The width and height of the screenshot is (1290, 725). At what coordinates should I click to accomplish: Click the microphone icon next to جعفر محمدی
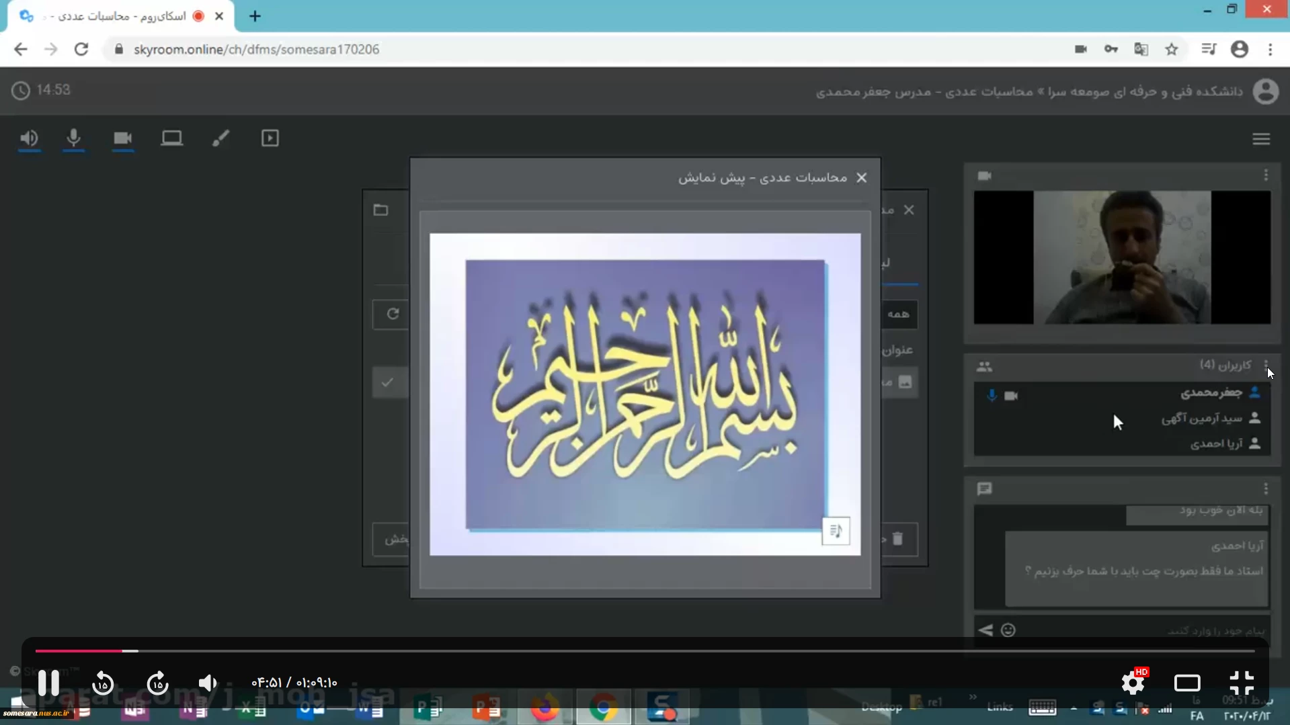coord(992,396)
